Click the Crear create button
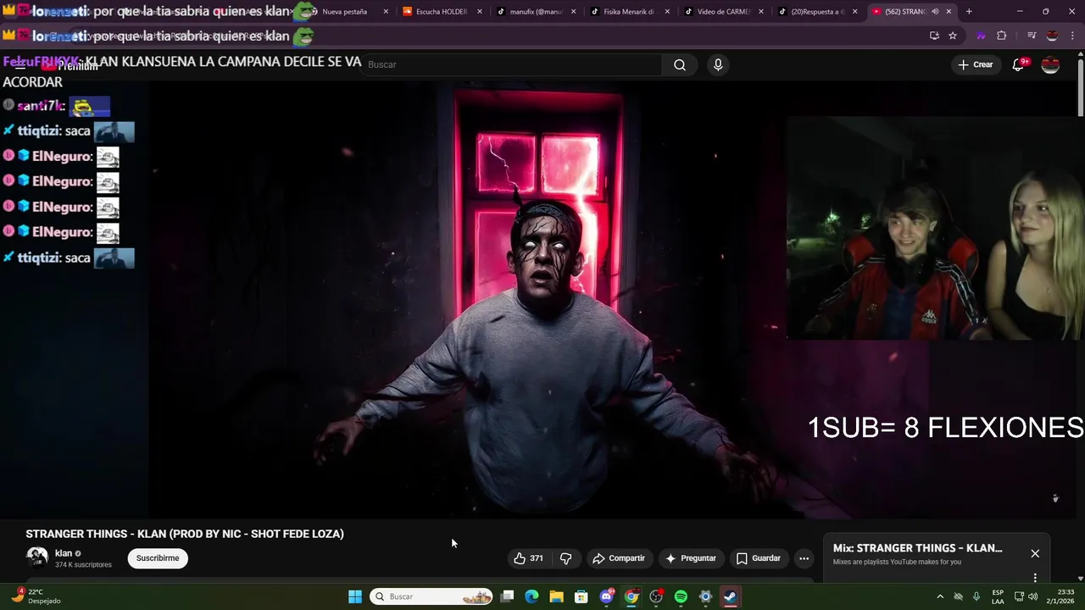Image resolution: width=1085 pixels, height=610 pixels. pyautogui.click(x=975, y=64)
